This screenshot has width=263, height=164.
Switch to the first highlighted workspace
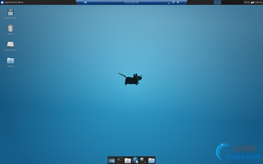[x=217, y=2]
